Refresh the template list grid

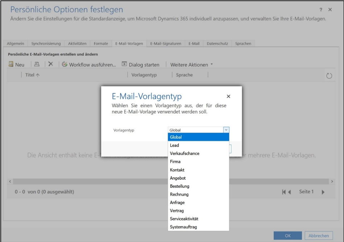pyautogui.click(x=329, y=76)
